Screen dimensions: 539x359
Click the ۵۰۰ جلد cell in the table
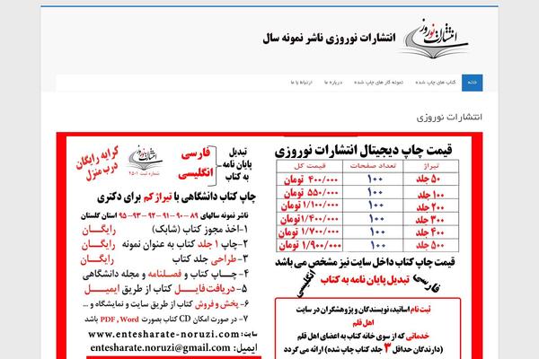point(430,245)
